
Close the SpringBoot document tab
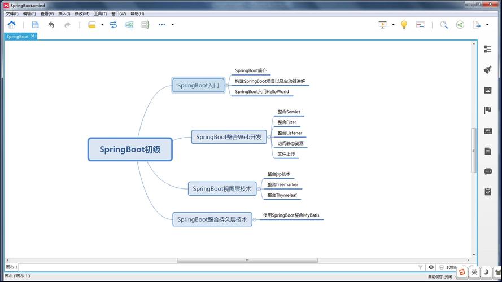click(x=33, y=36)
